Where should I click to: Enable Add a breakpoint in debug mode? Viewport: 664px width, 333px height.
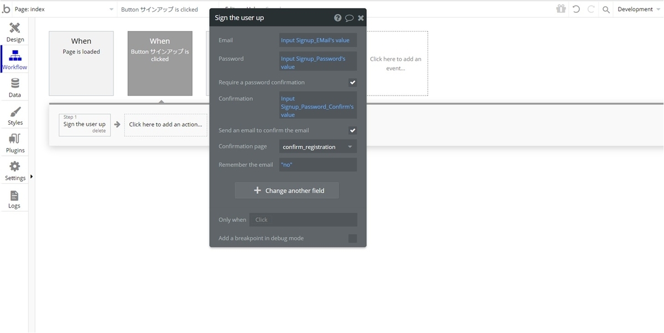[x=352, y=239]
